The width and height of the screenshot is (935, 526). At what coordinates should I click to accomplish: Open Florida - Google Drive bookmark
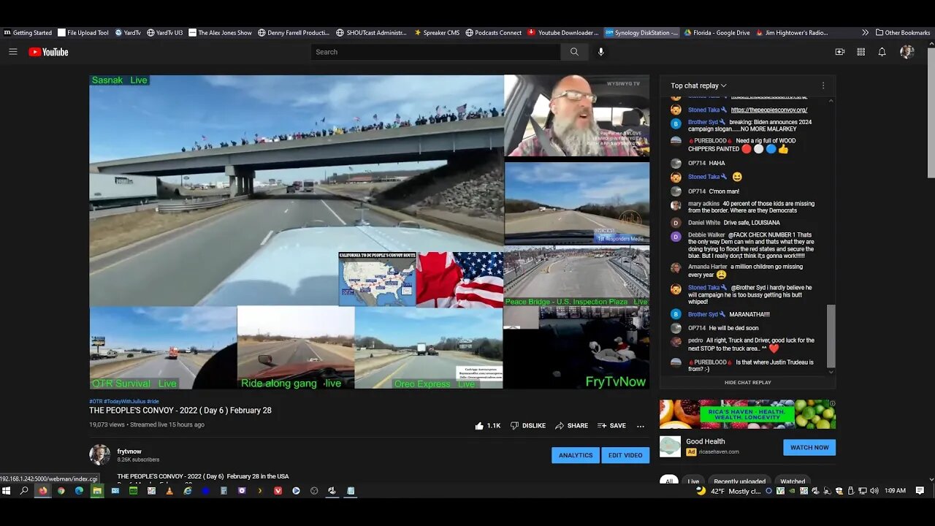pyautogui.click(x=717, y=33)
